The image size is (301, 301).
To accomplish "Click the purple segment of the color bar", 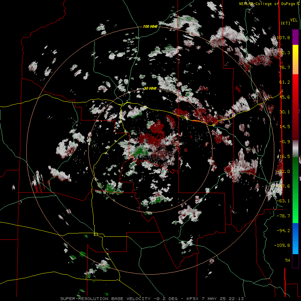I will pyautogui.click(x=295, y=37).
